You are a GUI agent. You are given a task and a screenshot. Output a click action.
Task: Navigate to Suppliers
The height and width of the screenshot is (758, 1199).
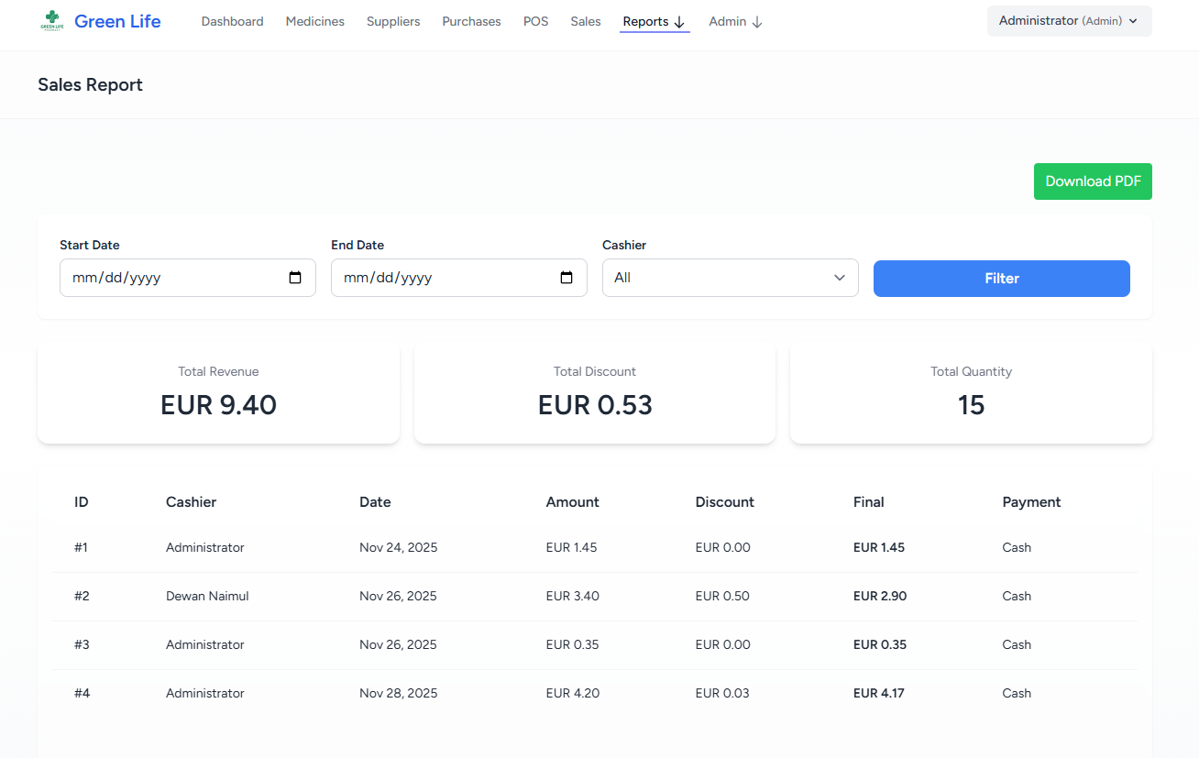click(393, 22)
